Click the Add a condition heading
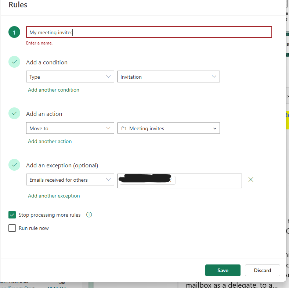The height and width of the screenshot is (288, 289). coord(47,63)
